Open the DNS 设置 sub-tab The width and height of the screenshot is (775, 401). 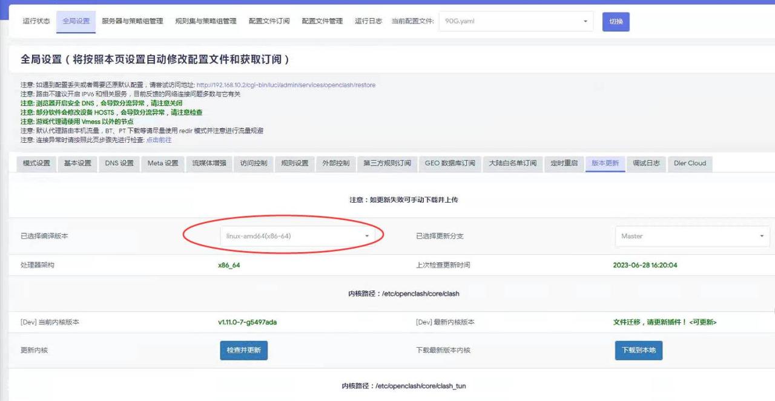pyautogui.click(x=119, y=163)
